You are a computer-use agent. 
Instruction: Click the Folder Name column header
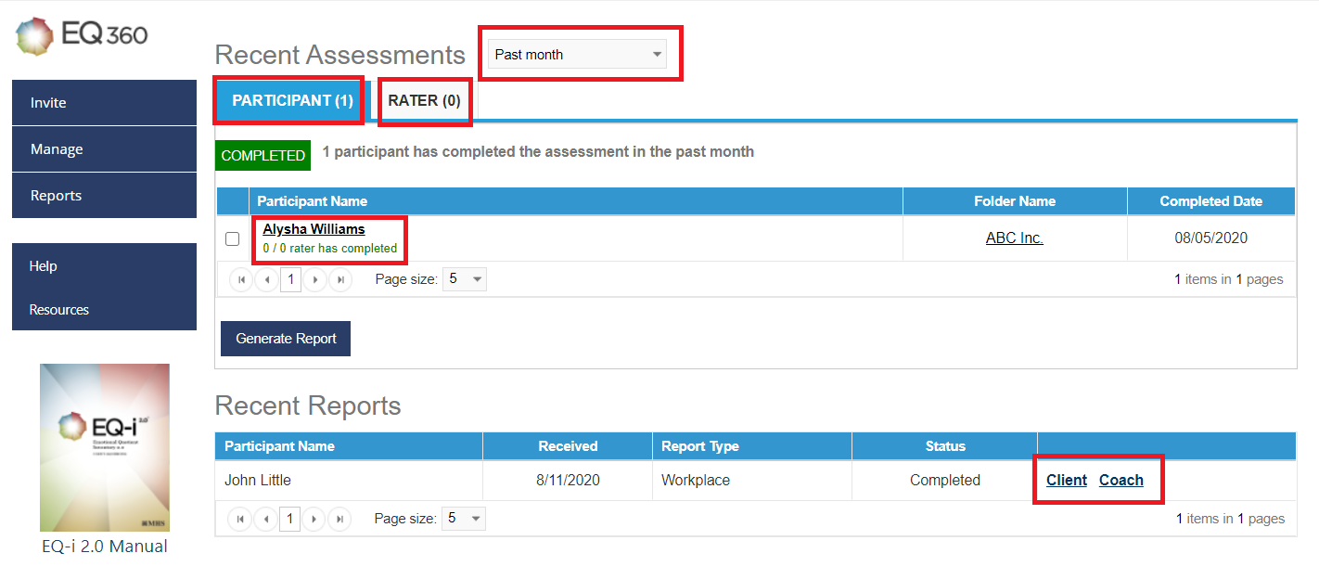click(x=1015, y=200)
